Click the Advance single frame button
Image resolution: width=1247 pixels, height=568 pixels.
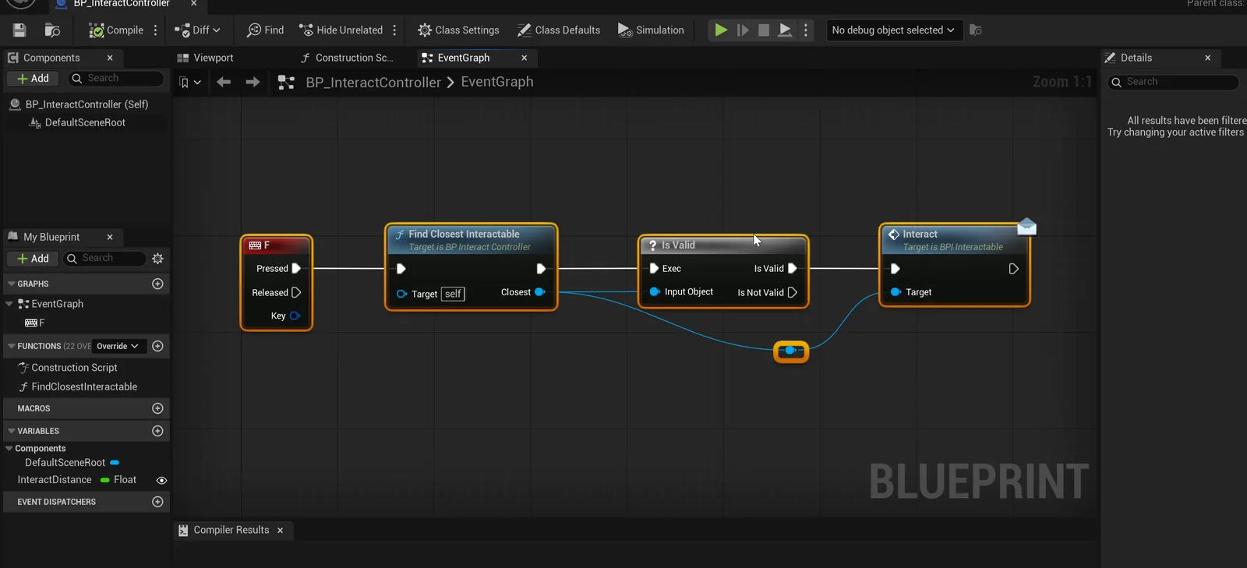(x=743, y=30)
